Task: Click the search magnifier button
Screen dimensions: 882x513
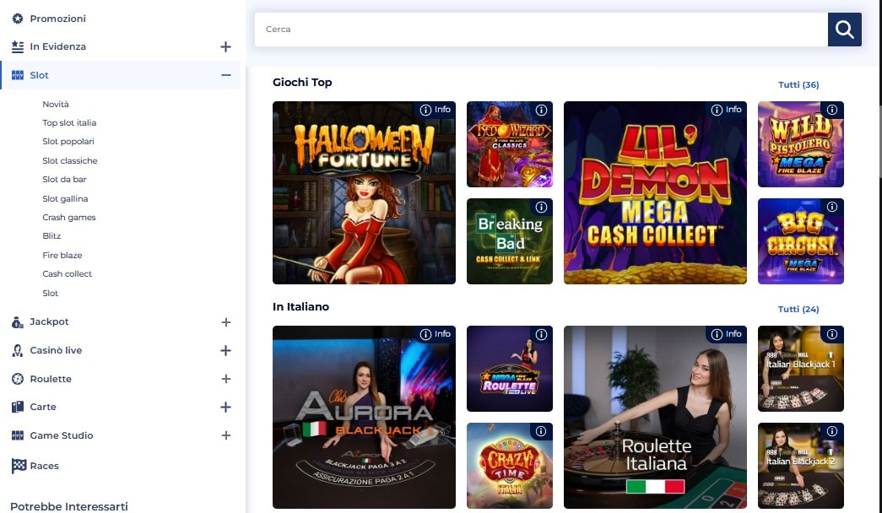Action: coord(844,30)
